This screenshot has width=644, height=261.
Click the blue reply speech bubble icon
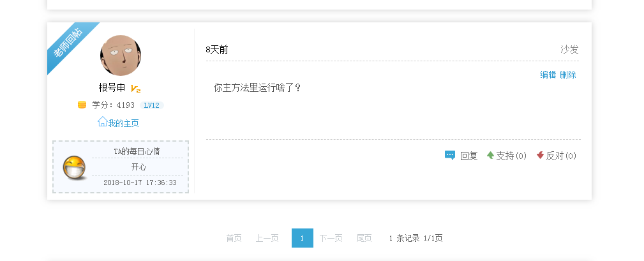450,155
